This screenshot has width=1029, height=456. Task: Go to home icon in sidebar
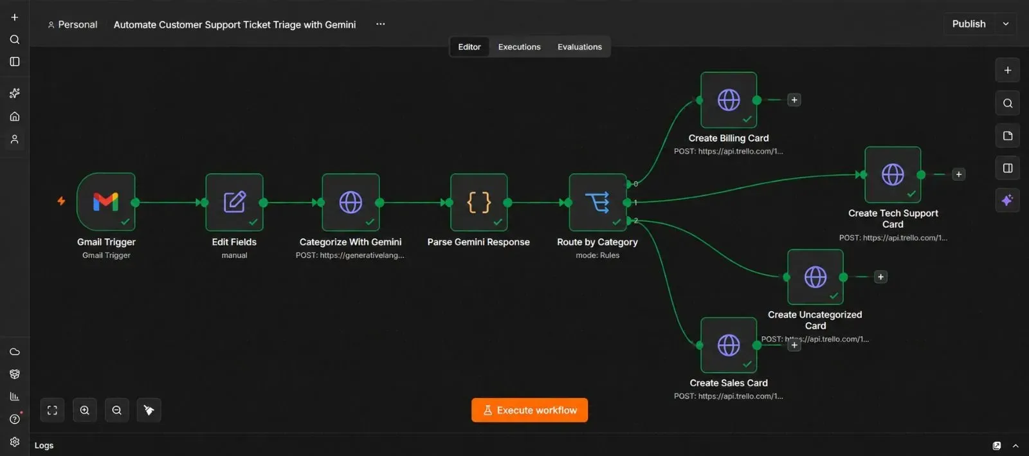(x=14, y=116)
